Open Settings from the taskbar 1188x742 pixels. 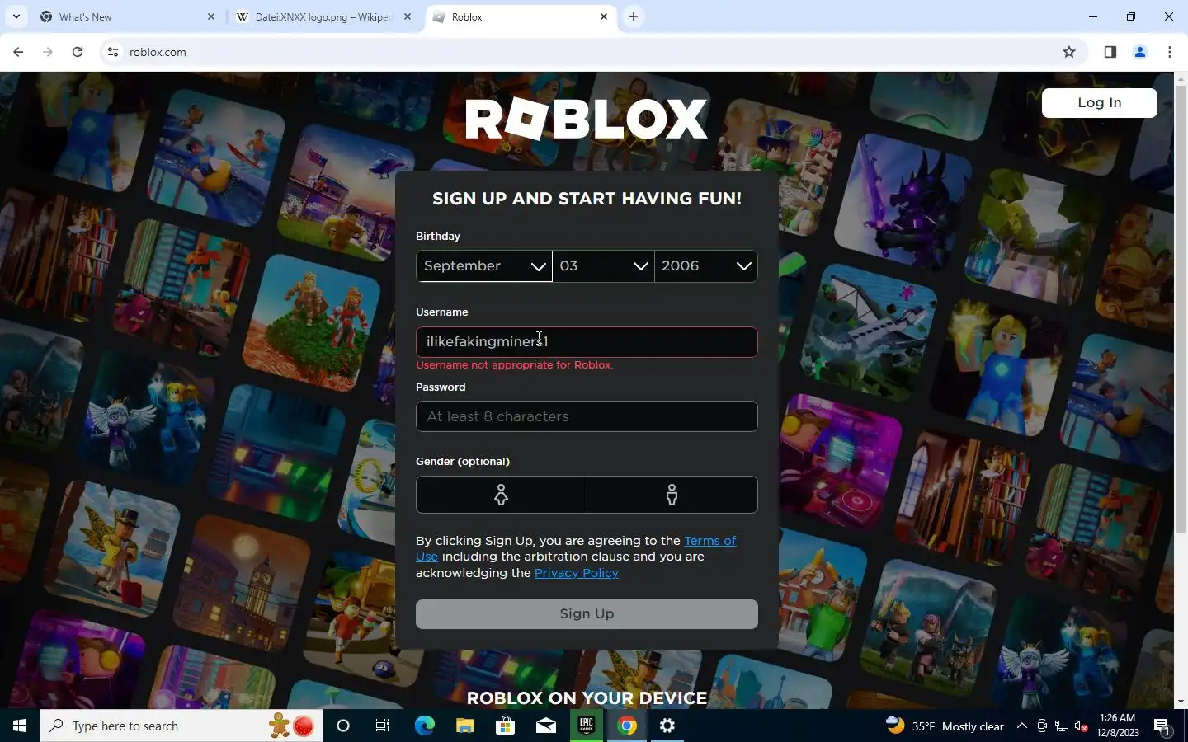click(667, 726)
